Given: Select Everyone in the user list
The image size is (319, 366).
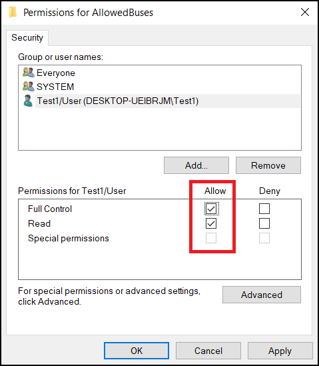Looking at the screenshot, I should tap(56, 73).
